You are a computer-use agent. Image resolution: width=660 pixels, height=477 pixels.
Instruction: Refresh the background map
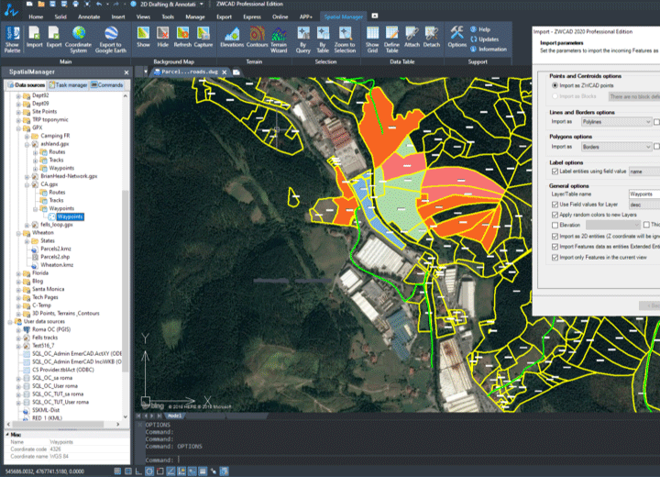tap(182, 37)
